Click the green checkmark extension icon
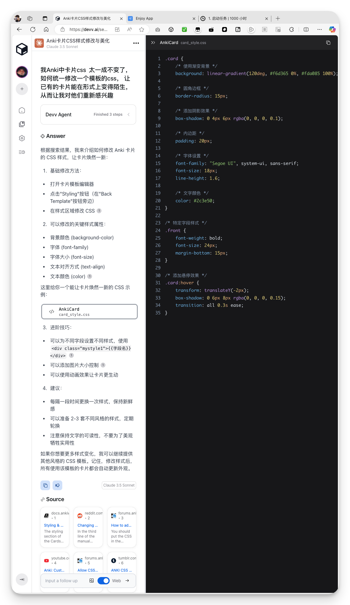The image size is (350, 605). 184,29
